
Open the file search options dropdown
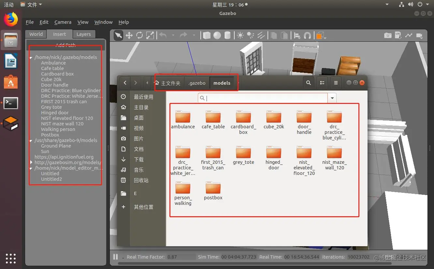click(332, 98)
